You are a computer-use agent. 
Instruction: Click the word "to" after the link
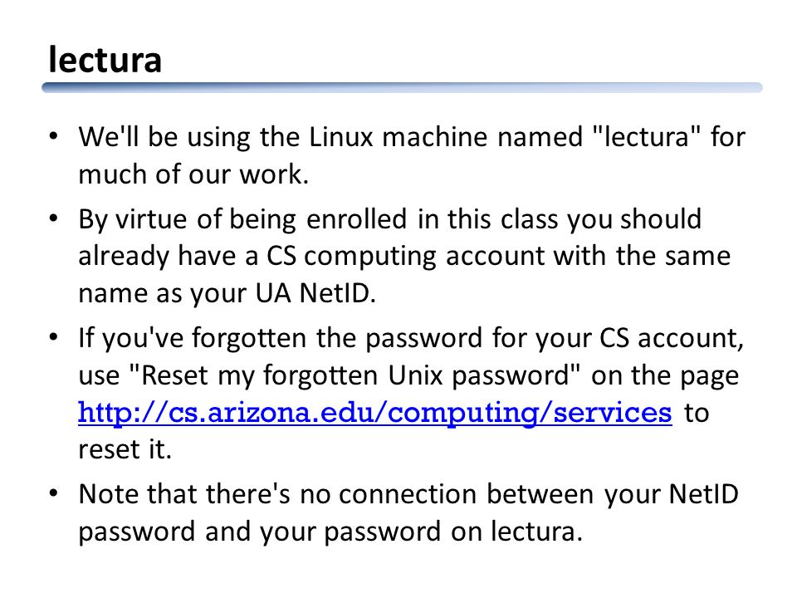click(697, 413)
